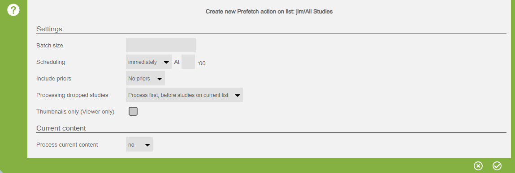Click the 'Processing dropped studies' label

(x=72, y=95)
